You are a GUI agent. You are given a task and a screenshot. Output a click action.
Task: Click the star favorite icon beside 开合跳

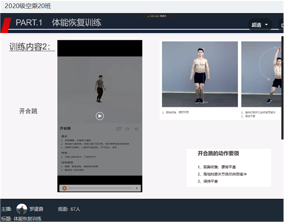click(127, 129)
